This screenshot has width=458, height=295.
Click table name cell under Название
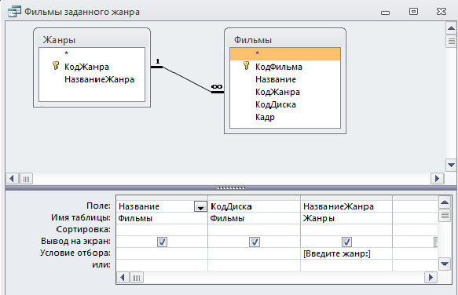point(162,218)
